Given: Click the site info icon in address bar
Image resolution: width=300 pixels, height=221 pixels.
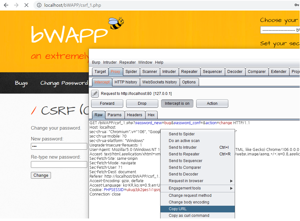Looking at the screenshot, I should coord(39,5).
